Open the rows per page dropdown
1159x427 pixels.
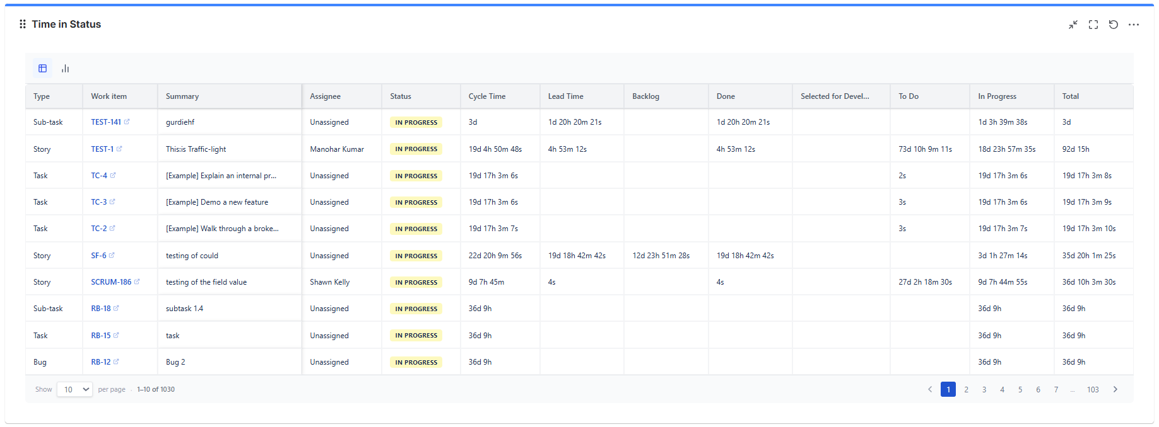click(74, 389)
